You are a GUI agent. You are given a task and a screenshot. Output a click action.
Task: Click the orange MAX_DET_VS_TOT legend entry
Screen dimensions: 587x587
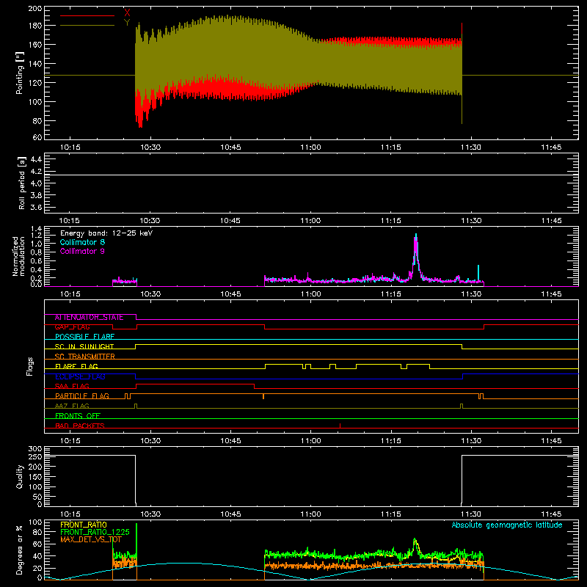91,539
